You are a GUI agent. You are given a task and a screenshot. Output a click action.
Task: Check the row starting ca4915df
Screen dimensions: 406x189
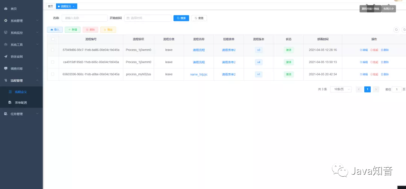[53, 62]
